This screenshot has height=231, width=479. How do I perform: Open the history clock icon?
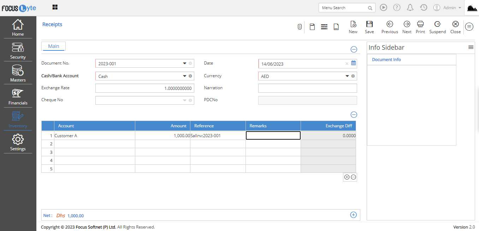(424, 7)
